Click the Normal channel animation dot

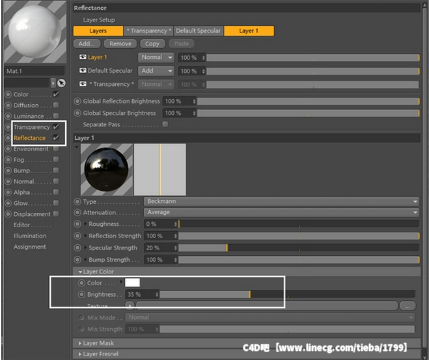click(x=8, y=182)
